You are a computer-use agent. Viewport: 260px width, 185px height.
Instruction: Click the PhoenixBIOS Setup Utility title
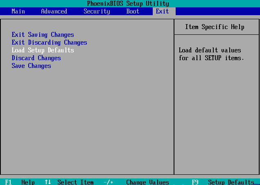pos(128,4)
